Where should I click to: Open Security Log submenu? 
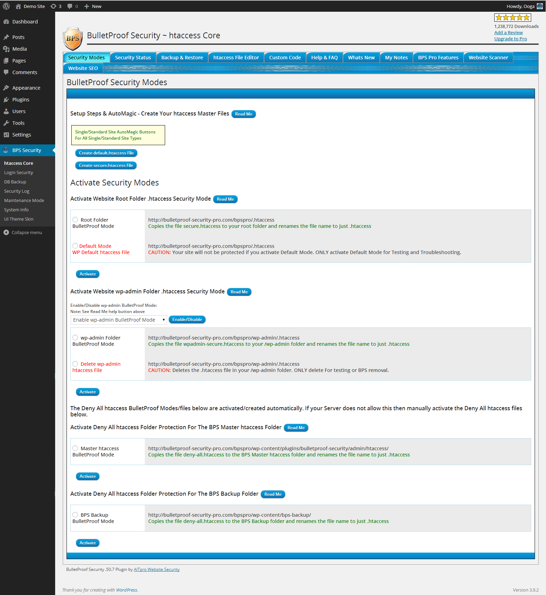[17, 191]
